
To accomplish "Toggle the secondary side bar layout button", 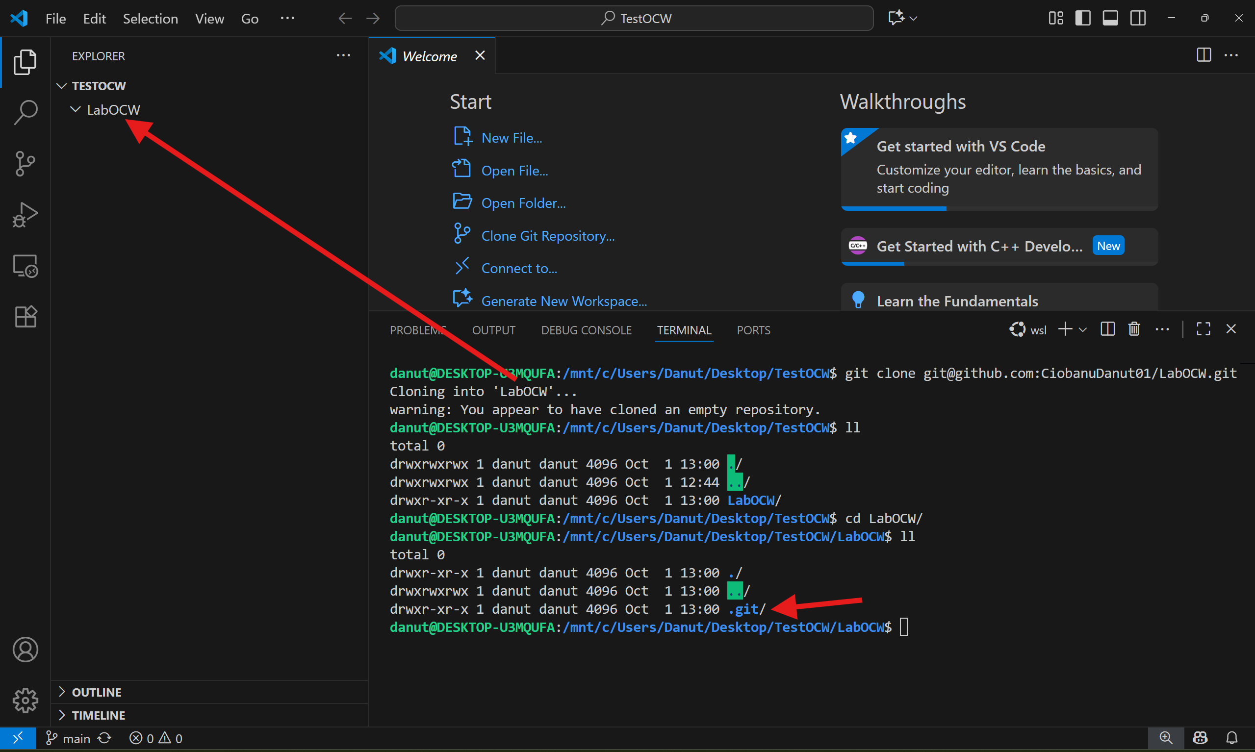I will point(1137,18).
